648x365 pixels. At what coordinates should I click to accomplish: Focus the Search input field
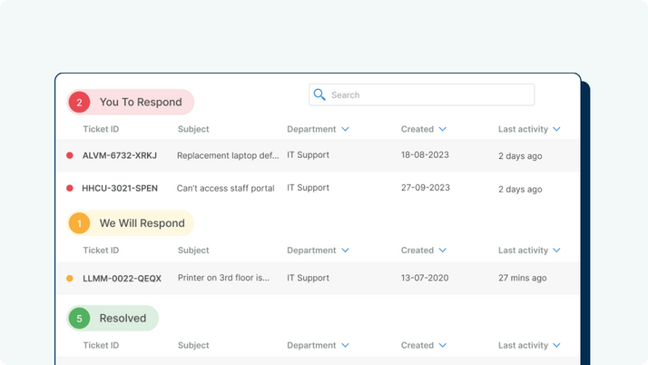coord(421,94)
